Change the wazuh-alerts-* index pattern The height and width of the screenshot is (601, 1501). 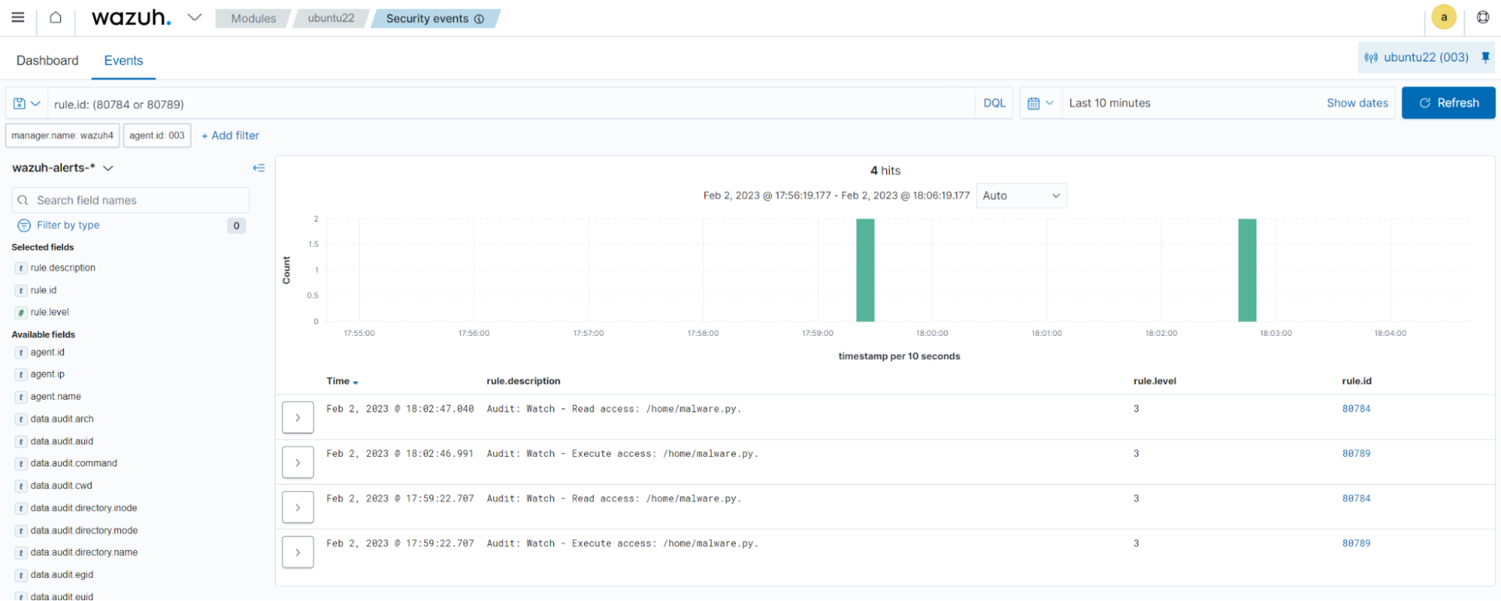[62, 168]
